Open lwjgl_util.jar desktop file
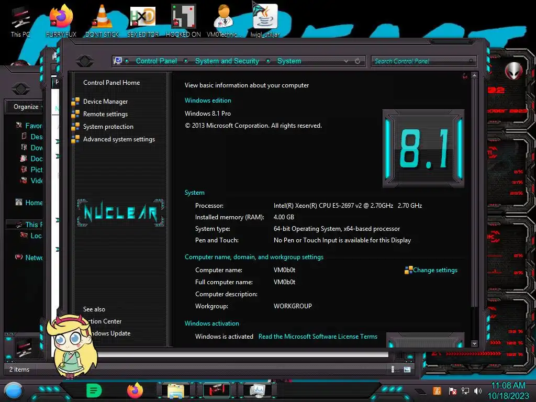 pos(265,21)
